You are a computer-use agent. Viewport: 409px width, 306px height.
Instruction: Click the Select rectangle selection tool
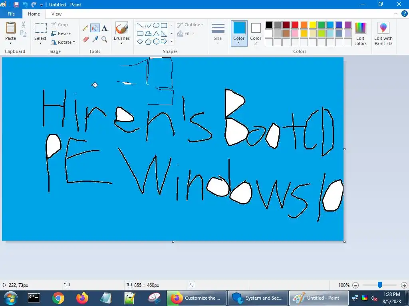[x=40, y=28]
